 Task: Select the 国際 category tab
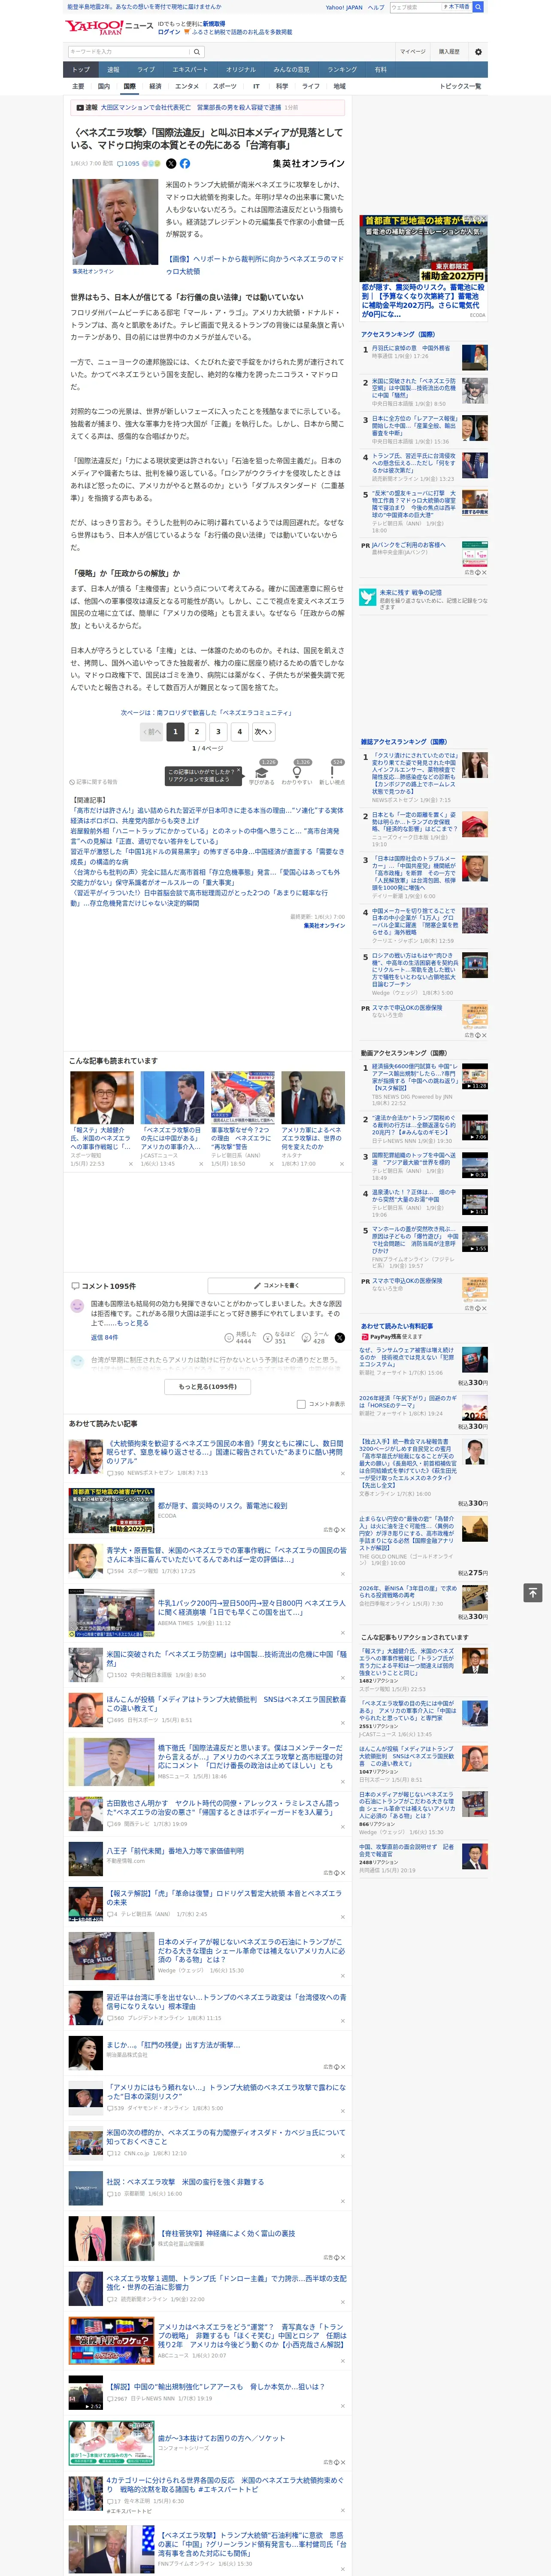[129, 86]
